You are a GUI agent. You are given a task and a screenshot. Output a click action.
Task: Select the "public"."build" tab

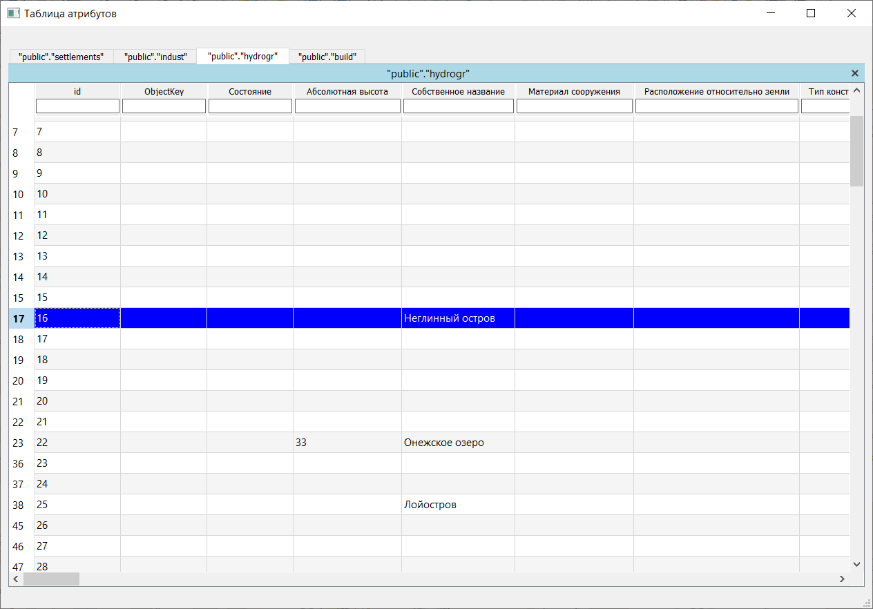pyautogui.click(x=327, y=57)
